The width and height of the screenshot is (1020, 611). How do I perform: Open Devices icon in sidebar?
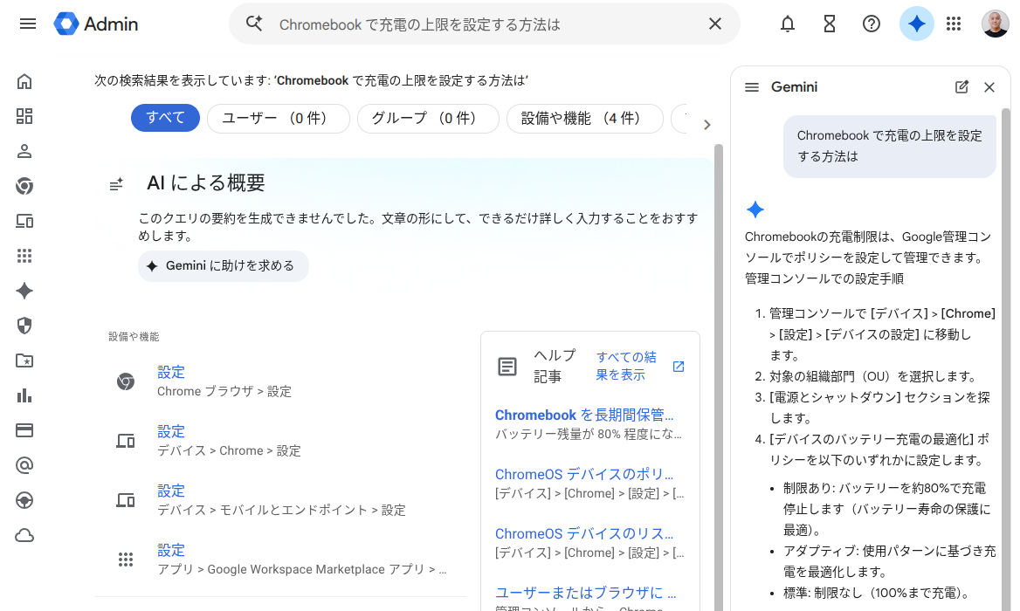point(24,221)
